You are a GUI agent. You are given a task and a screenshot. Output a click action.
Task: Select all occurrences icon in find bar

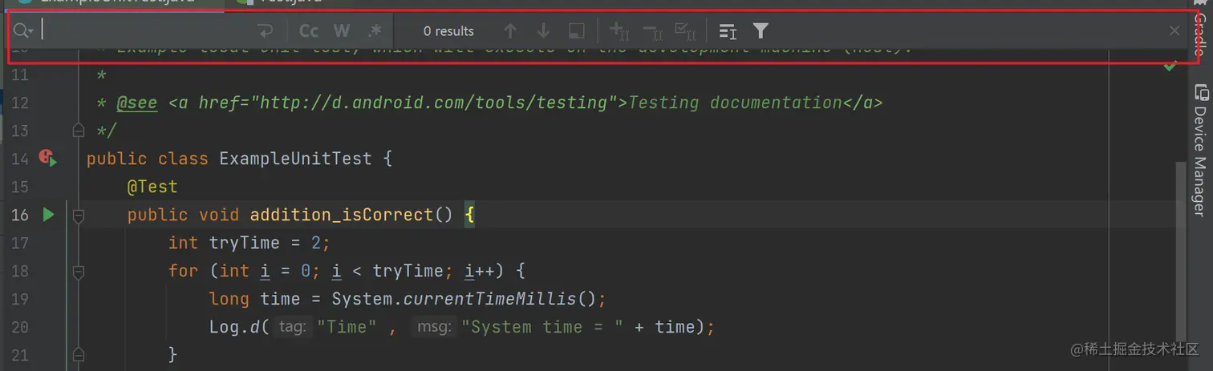pos(684,31)
